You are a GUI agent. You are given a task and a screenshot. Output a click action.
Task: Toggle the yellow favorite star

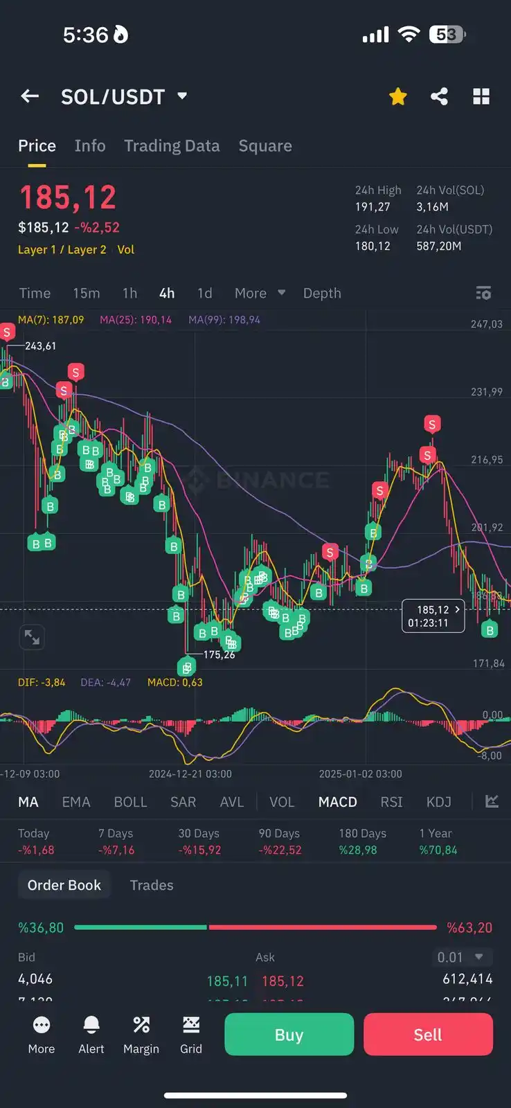pyautogui.click(x=398, y=96)
